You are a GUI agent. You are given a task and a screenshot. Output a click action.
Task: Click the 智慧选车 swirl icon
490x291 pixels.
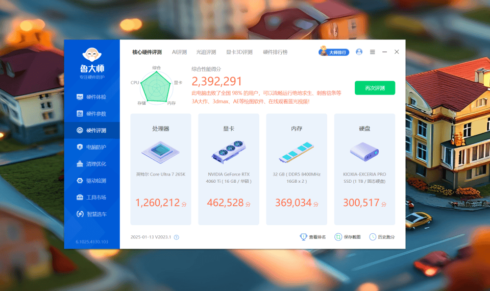coord(80,214)
